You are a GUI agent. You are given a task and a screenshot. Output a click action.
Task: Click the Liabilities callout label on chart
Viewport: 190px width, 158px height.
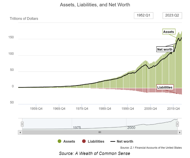tap(165, 87)
